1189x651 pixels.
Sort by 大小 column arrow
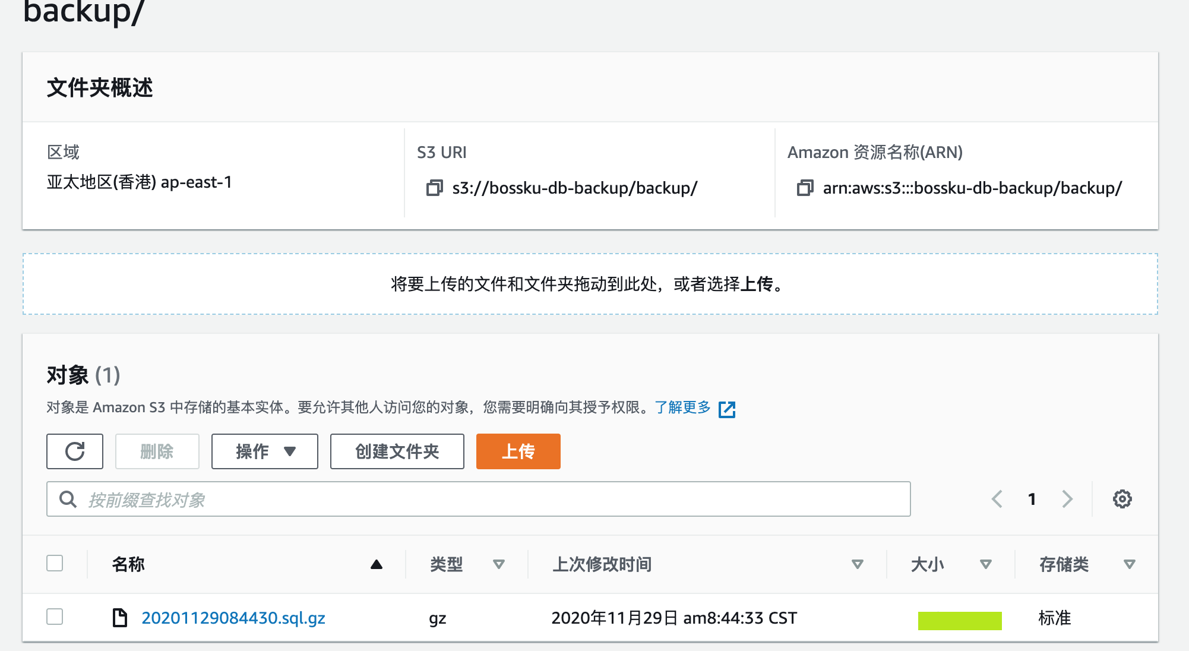(x=986, y=564)
